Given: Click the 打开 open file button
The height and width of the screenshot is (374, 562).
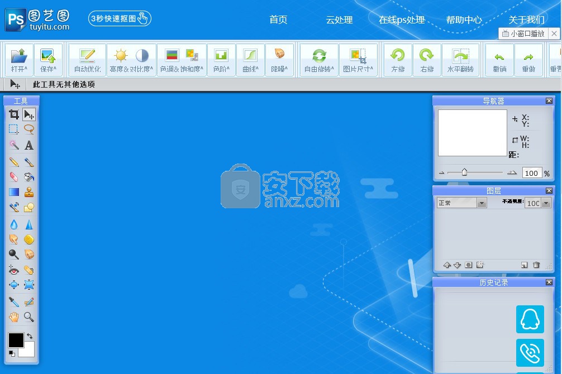Looking at the screenshot, I should tap(19, 60).
